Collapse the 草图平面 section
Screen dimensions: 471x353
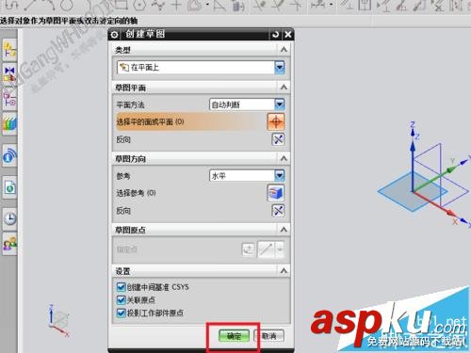(284, 88)
